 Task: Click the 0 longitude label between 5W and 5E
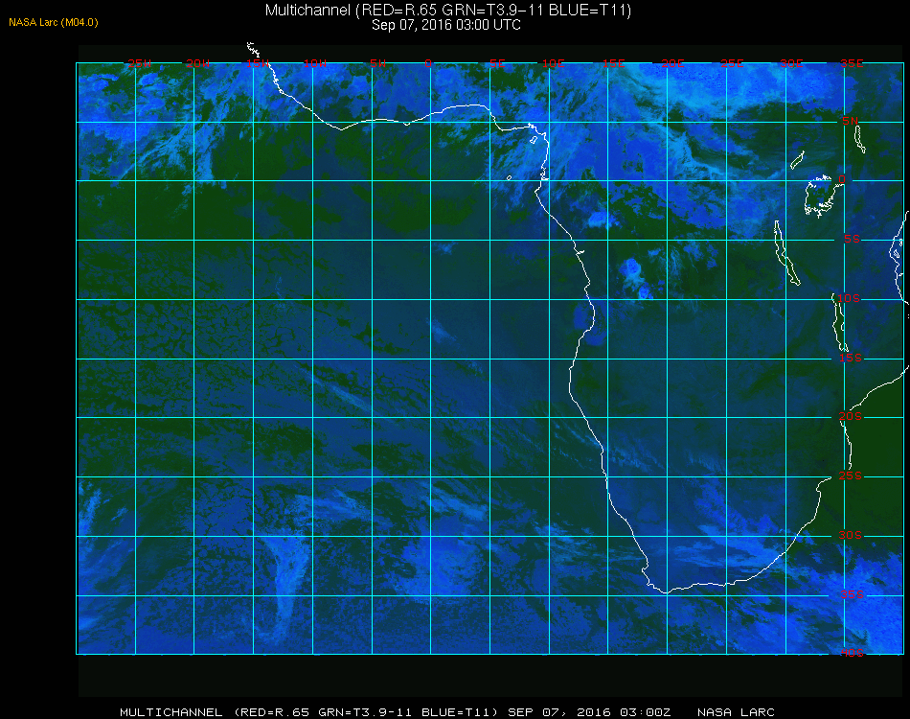click(x=428, y=63)
